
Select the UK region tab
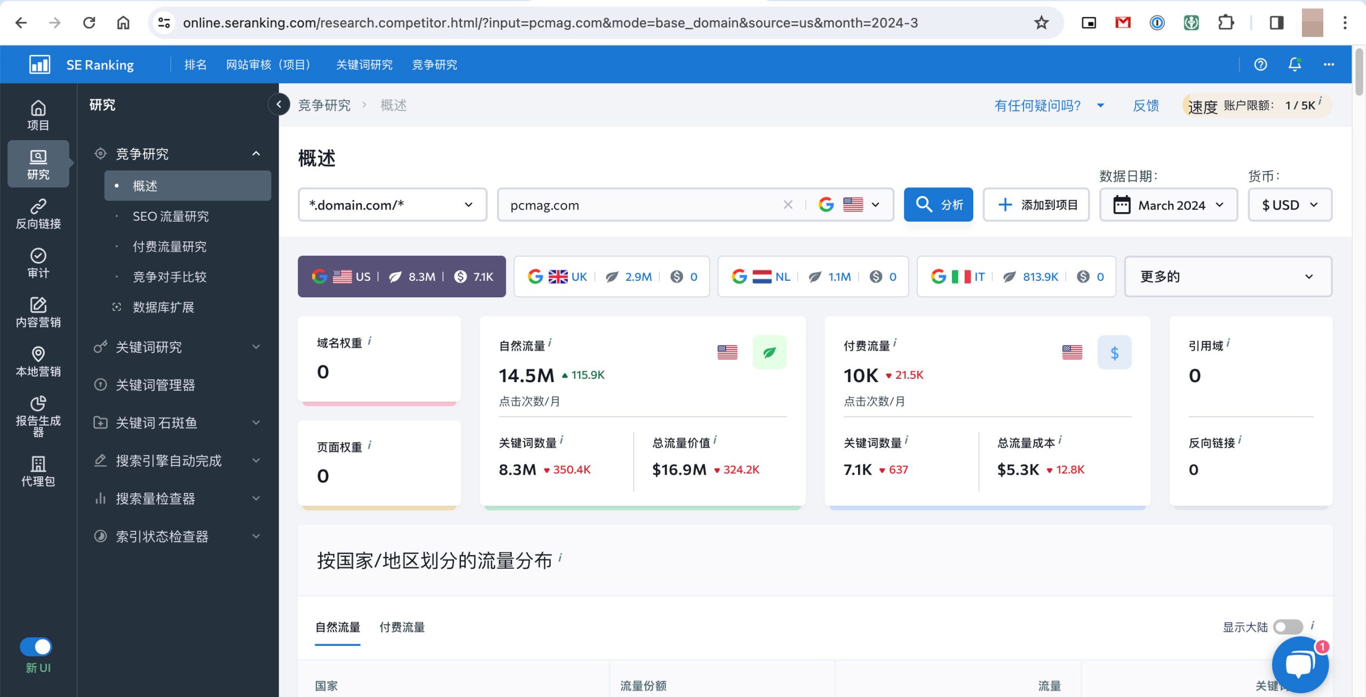point(611,277)
